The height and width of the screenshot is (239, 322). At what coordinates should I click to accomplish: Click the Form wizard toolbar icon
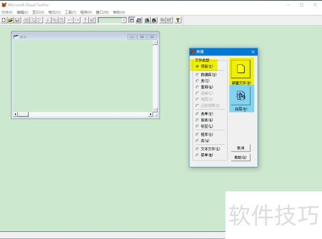coord(147,20)
